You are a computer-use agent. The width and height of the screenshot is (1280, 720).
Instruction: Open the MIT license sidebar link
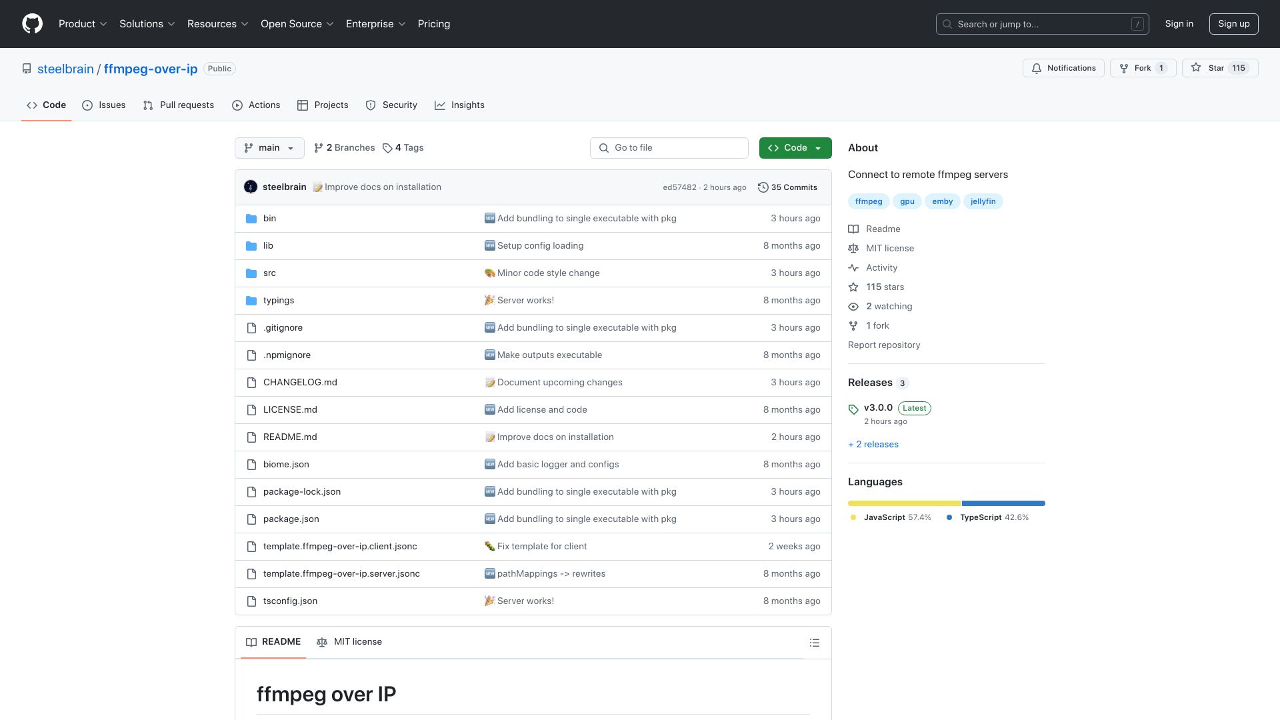pos(889,249)
